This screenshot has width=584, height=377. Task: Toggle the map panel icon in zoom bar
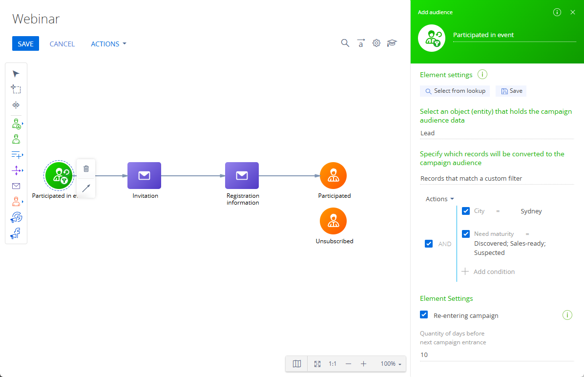297,364
